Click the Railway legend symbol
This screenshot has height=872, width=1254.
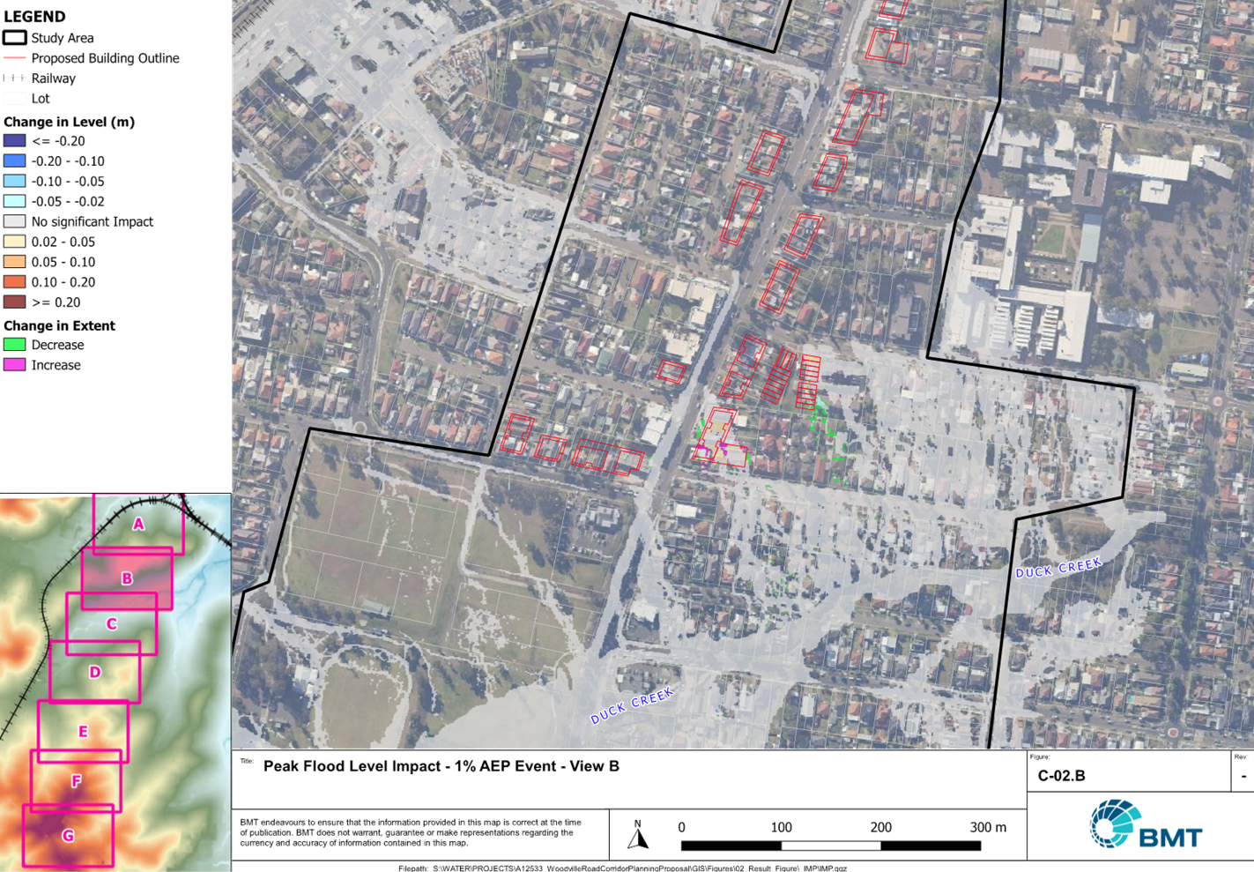coord(14,78)
